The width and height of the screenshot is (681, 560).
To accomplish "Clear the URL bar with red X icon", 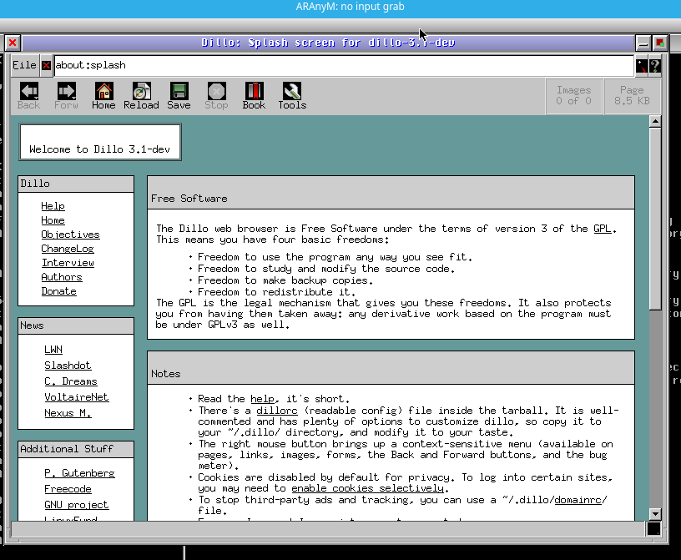I will [46, 66].
